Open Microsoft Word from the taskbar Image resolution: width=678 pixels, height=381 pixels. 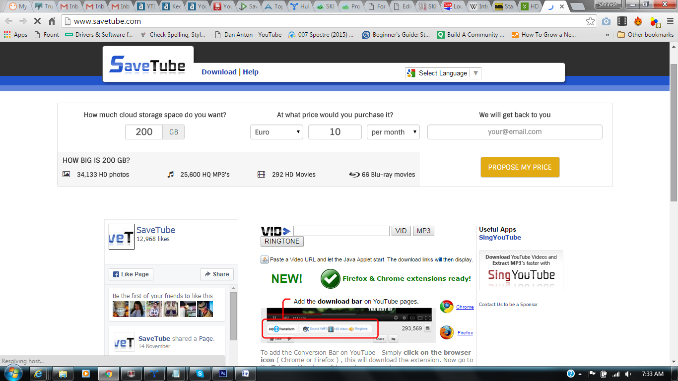click(246, 374)
